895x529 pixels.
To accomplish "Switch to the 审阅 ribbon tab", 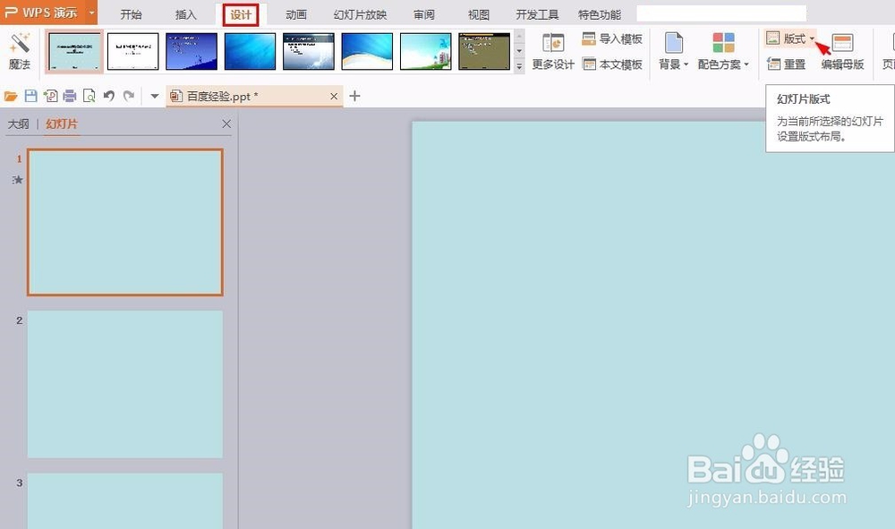I will click(x=423, y=15).
